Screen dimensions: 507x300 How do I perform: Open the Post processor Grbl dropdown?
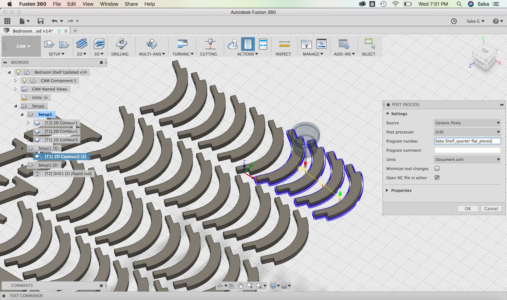[467, 132]
